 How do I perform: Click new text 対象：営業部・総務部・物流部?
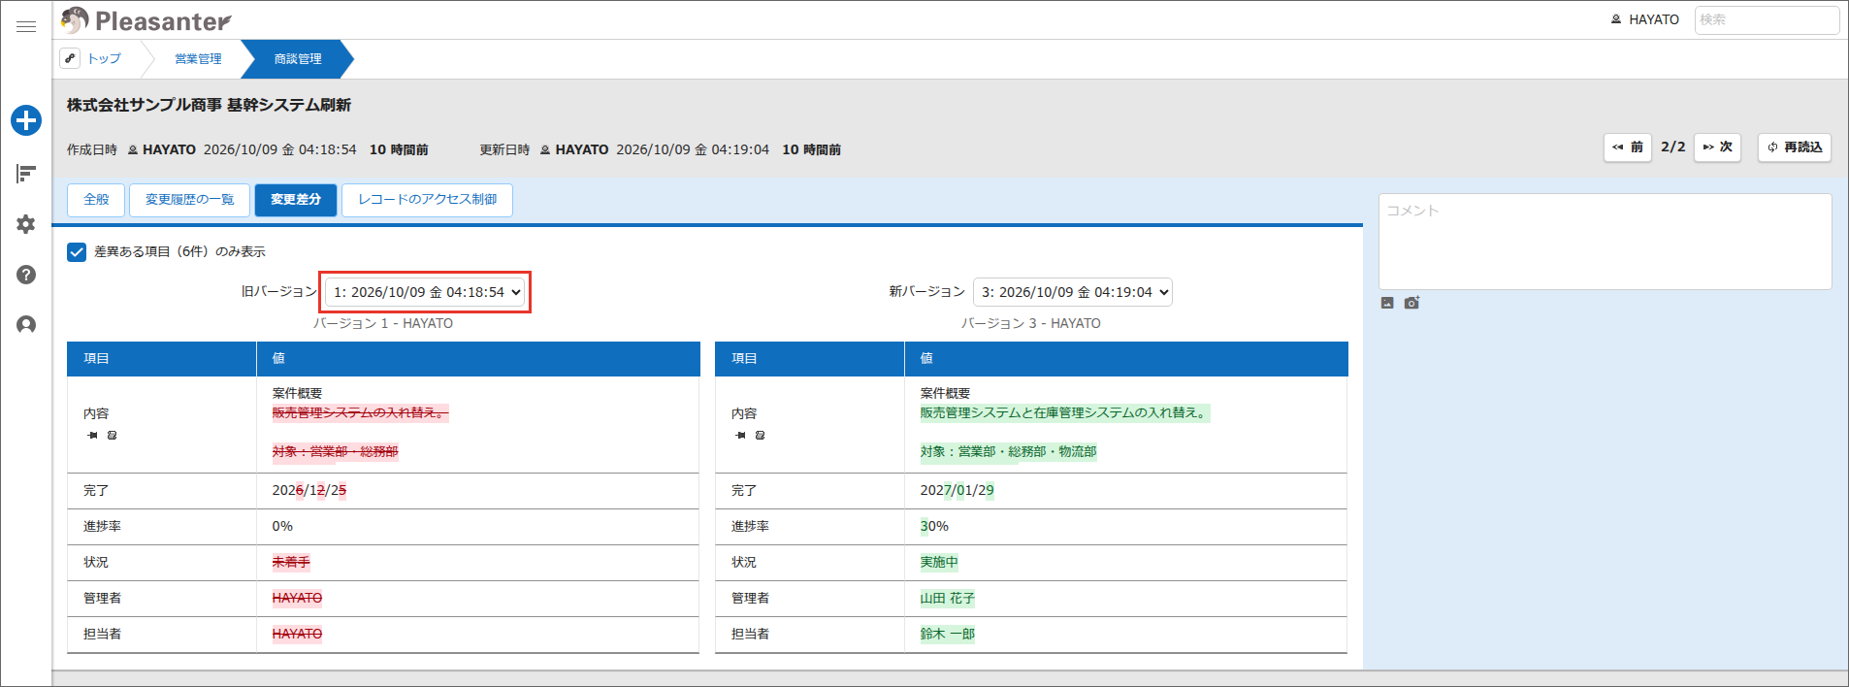[1009, 452]
